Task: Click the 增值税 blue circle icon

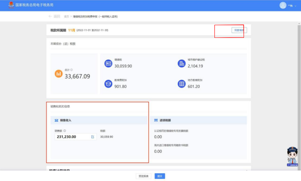Action: (108, 64)
